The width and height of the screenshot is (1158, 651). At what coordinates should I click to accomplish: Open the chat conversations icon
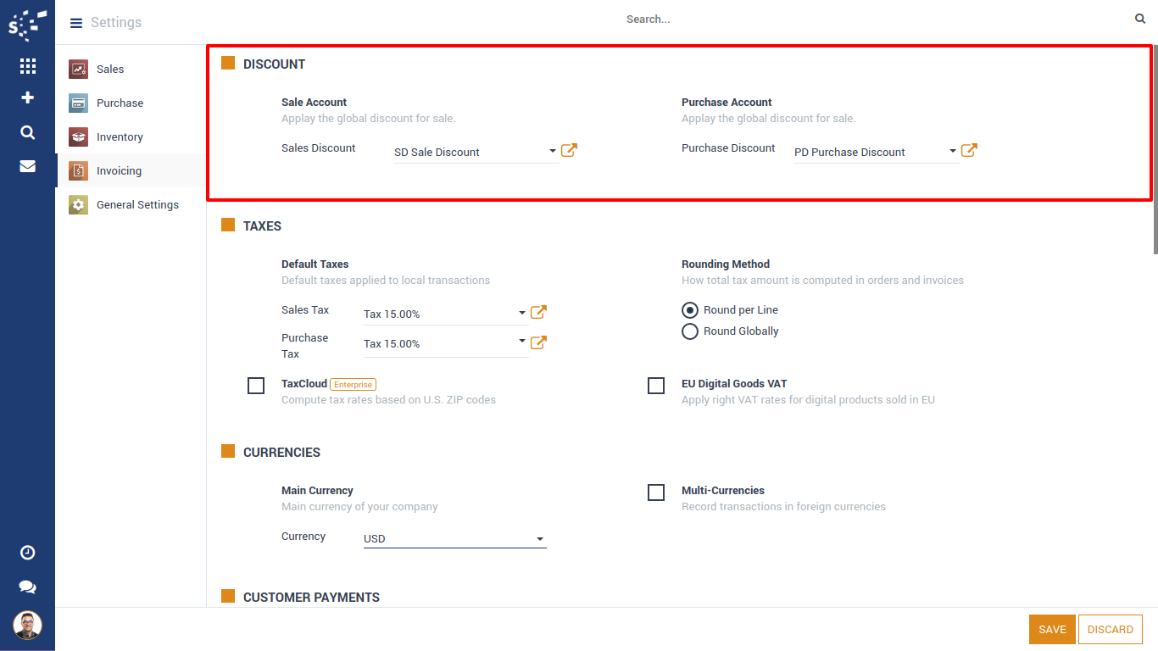(x=27, y=587)
